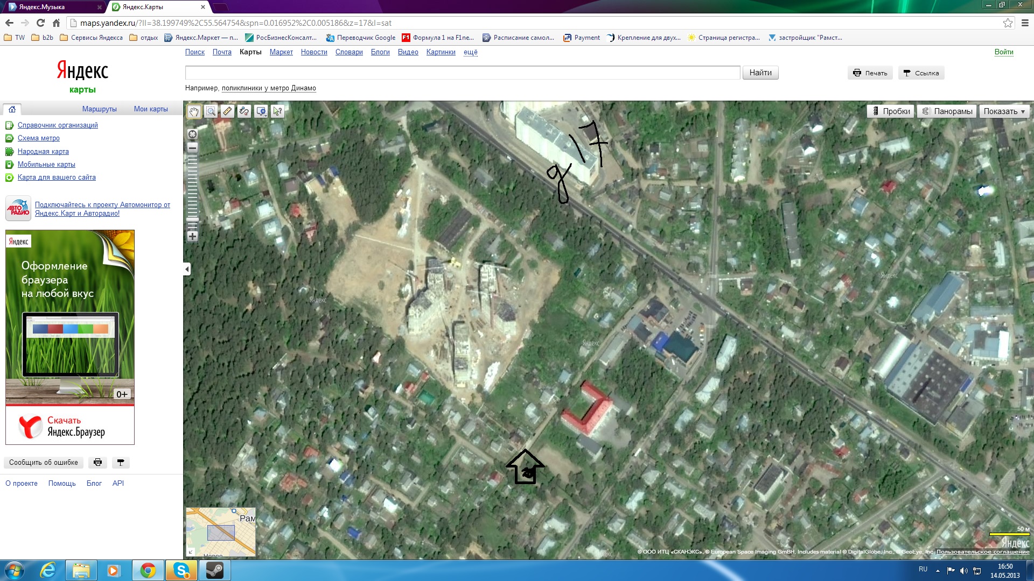Click the browser reload button

coord(40,23)
